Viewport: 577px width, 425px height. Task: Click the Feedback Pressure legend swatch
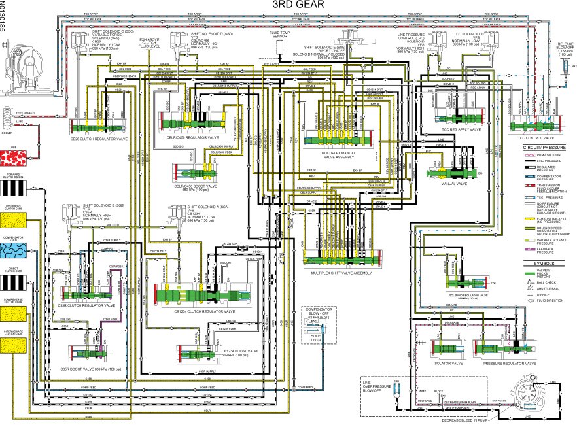tap(515, 248)
